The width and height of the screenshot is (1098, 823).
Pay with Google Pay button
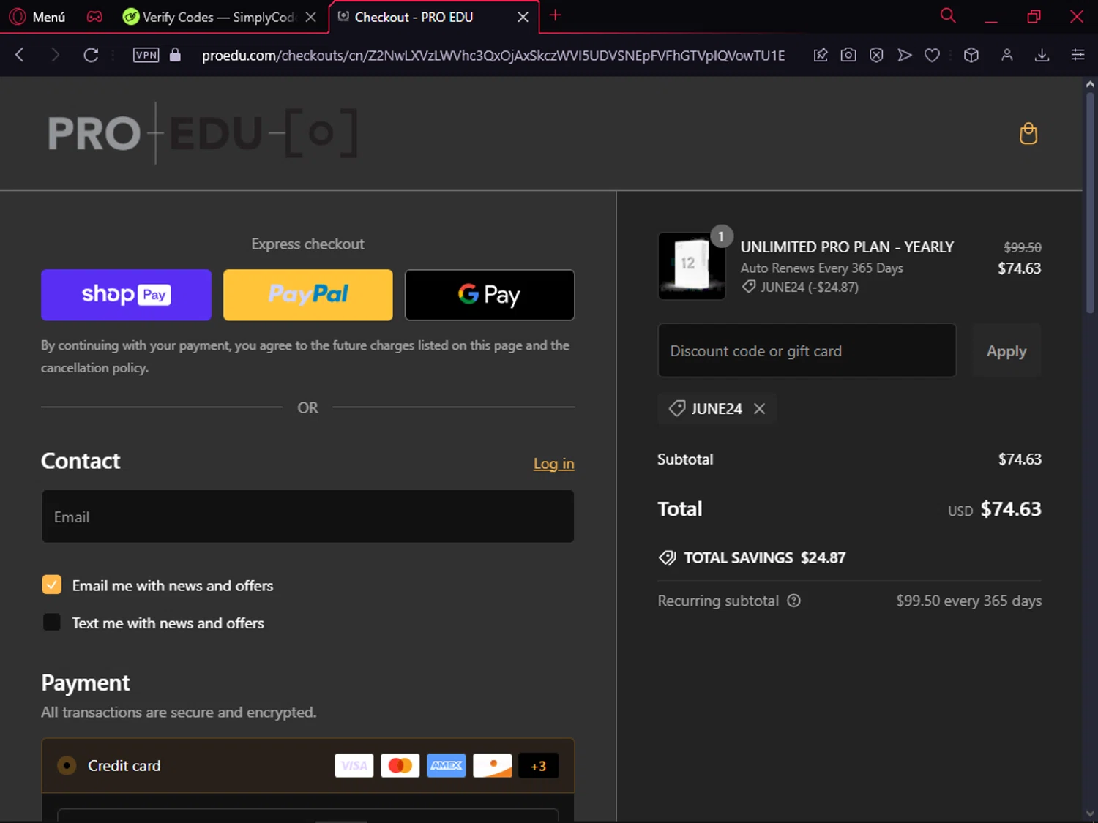[490, 295]
